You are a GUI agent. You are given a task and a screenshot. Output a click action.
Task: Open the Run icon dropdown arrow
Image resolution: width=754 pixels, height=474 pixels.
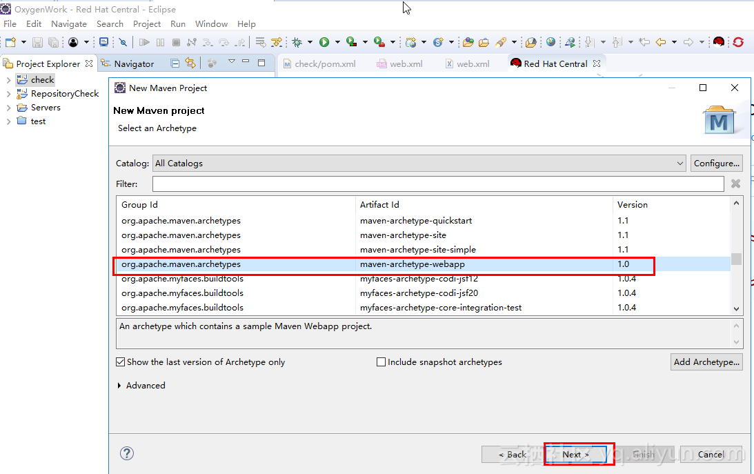pos(337,42)
